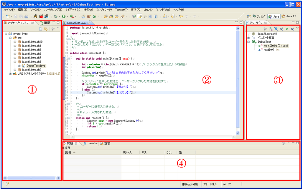Toggle Hide Fields in Outline toolbar
Viewport: 303px width, 189px height.
point(276,29)
